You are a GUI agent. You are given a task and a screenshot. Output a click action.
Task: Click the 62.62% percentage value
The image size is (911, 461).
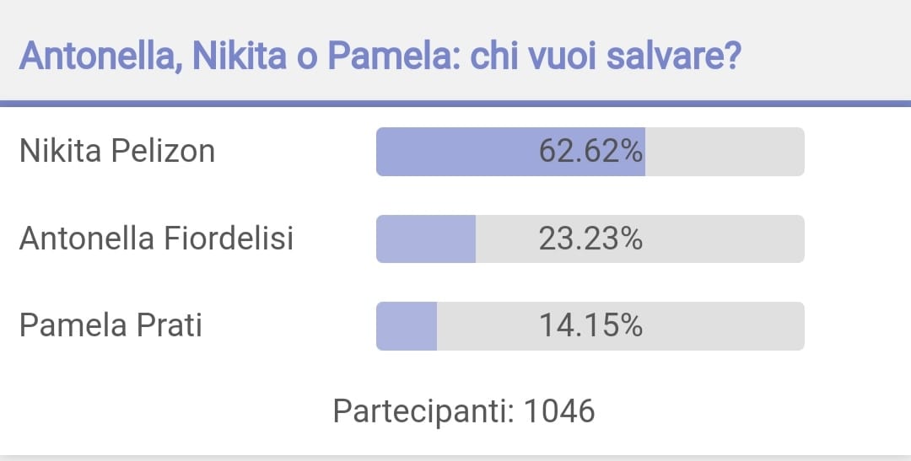click(x=590, y=152)
